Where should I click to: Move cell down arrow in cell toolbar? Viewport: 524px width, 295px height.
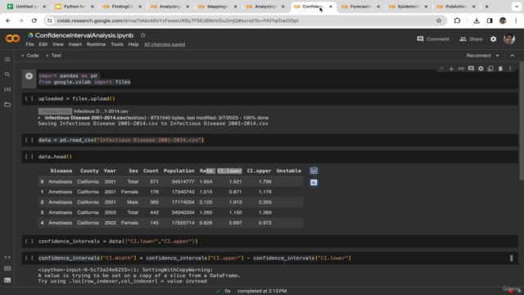451,69
